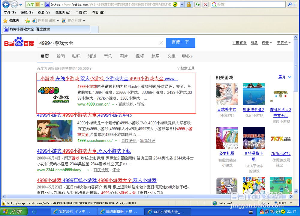Click the security lock icon

coord(189,4)
